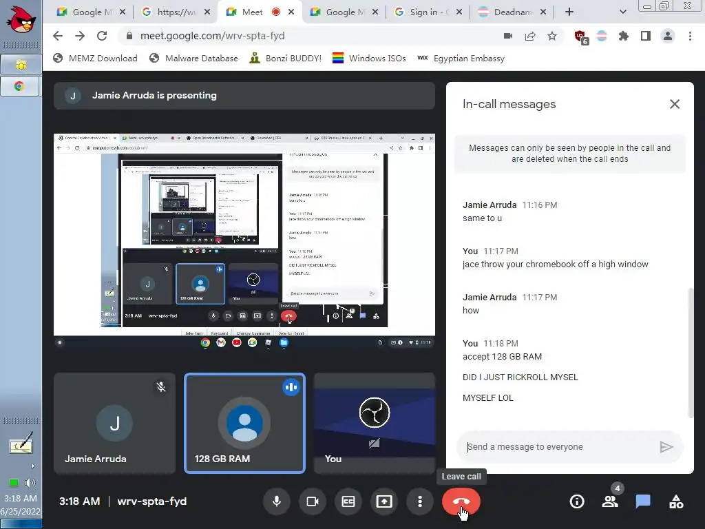Click the speaker volume tray icon

(x=30, y=483)
